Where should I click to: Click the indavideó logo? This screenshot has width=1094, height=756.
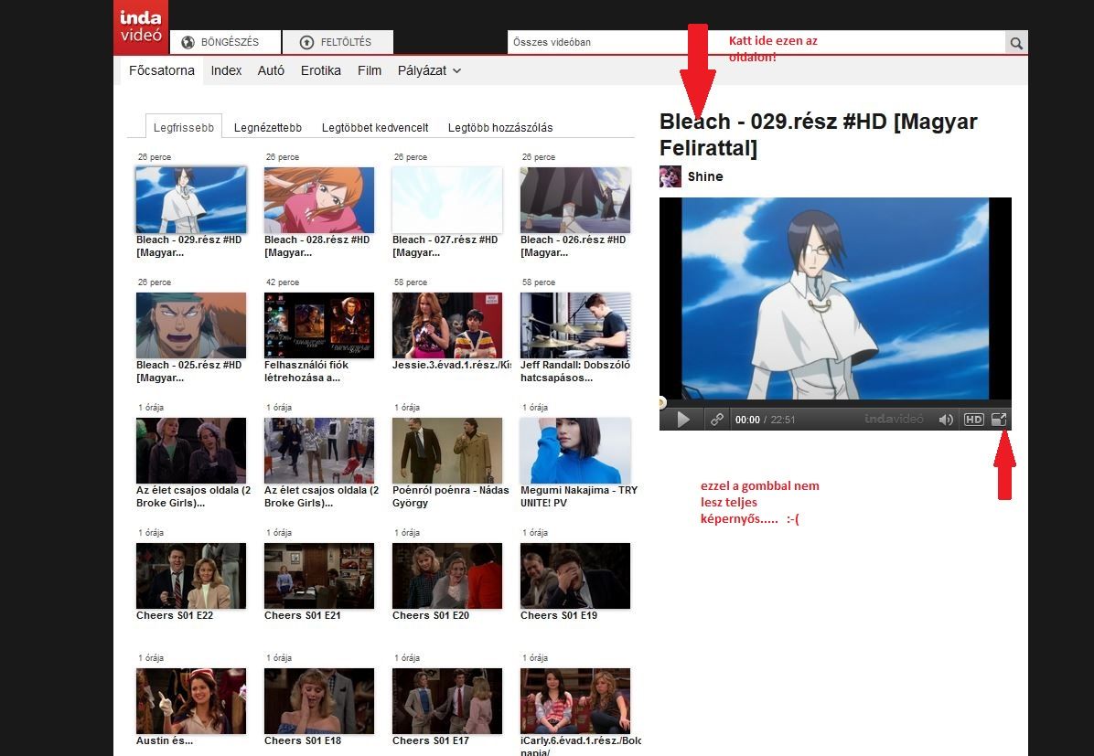(x=141, y=27)
